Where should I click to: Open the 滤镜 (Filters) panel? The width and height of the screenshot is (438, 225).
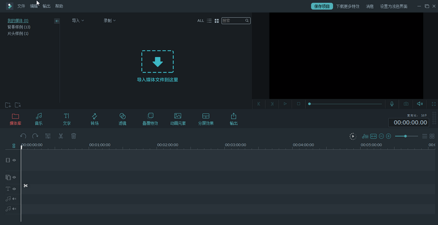(x=123, y=119)
